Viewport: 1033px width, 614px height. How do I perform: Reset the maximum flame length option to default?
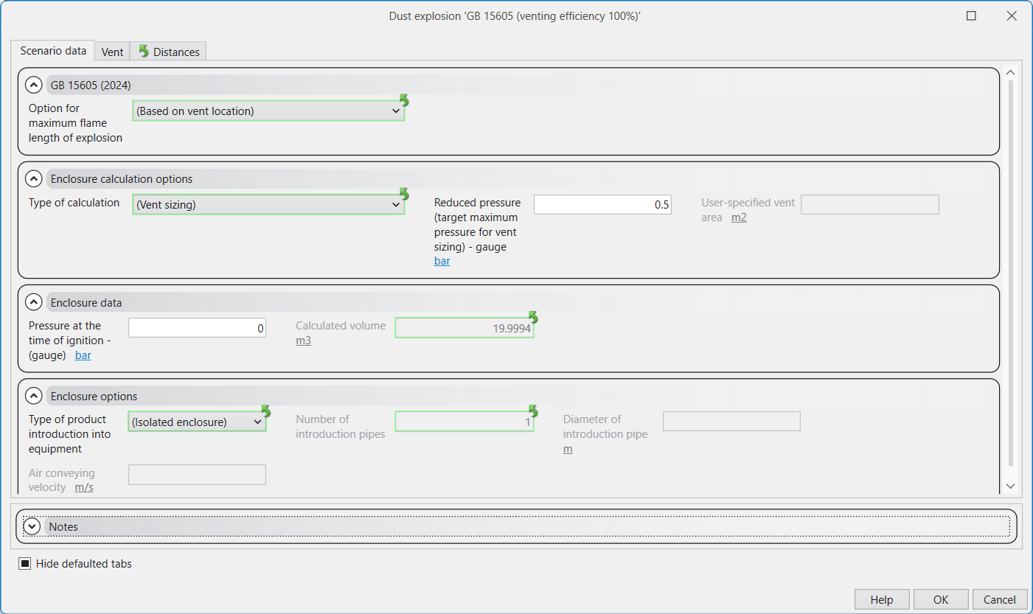point(404,100)
